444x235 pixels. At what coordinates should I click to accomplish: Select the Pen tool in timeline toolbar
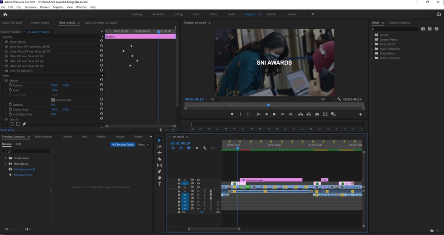[x=160, y=171]
